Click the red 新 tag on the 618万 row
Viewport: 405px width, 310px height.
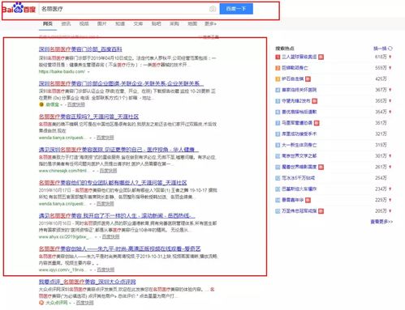pos(321,57)
